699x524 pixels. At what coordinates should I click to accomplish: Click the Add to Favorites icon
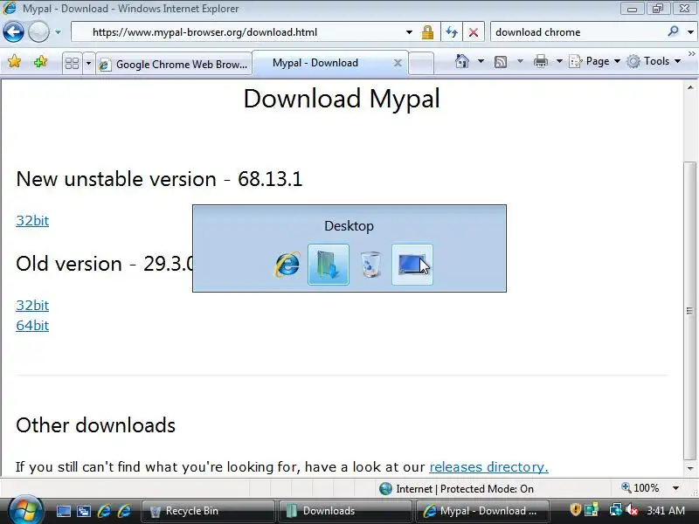click(40, 61)
